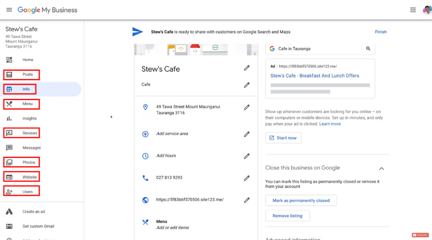Click the location pin beside address
432x240 pixels.
[145, 107]
